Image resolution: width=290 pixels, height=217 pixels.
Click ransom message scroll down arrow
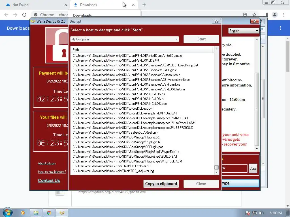click(257, 149)
